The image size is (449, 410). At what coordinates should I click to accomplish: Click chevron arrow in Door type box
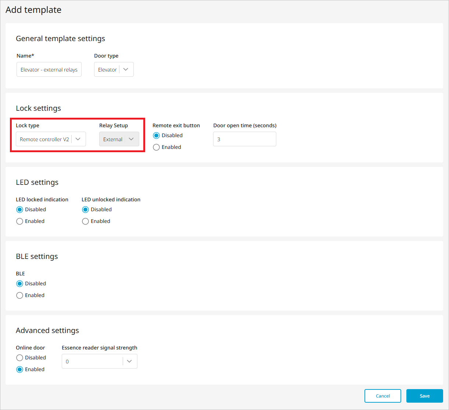coord(126,70)
